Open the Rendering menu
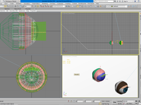Image resolution: width=141 pixels, height=105 pixels. point(45,3)
